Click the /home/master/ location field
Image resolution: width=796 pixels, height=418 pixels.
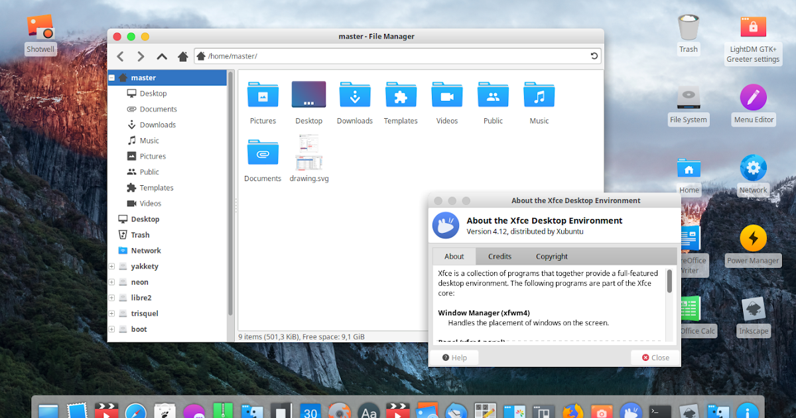(398, 56)
